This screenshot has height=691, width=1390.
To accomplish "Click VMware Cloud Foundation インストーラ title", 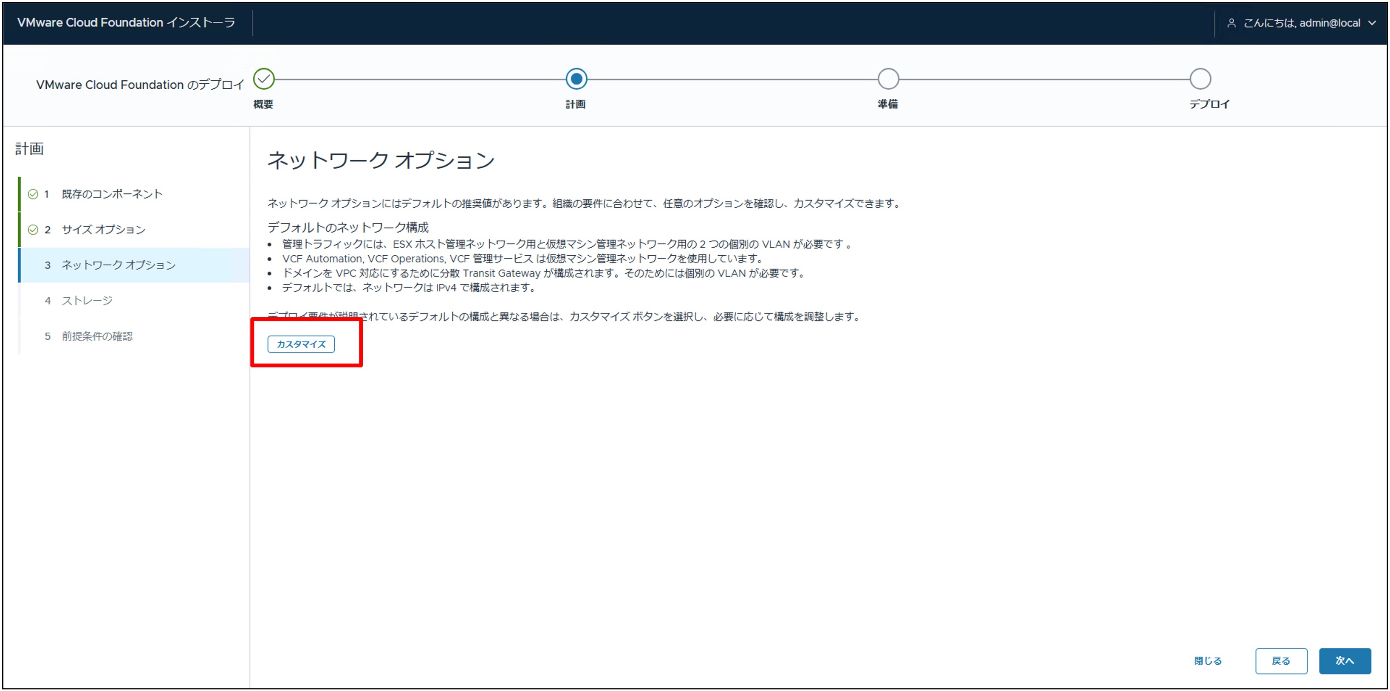I will 126,22.
